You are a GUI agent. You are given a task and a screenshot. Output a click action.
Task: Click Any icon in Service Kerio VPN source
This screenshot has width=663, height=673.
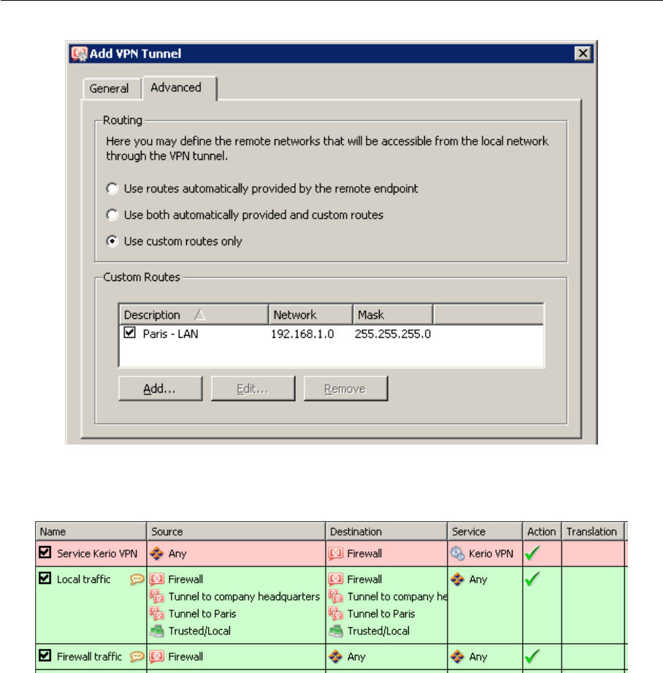pos(157,554)
